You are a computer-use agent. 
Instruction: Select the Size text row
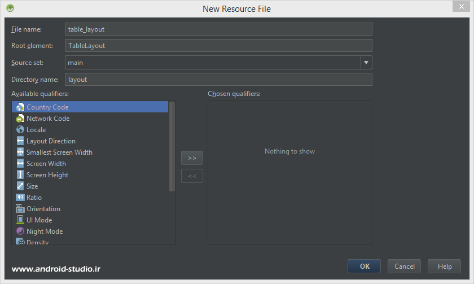32,186
